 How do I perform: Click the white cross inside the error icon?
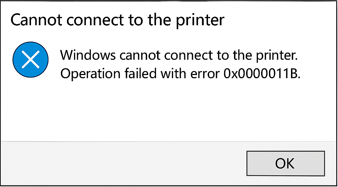tap(31, 60)
